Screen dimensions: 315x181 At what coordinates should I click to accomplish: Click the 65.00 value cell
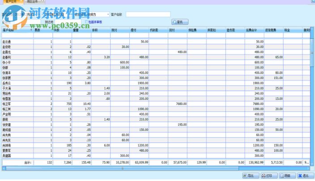(274, 57)
